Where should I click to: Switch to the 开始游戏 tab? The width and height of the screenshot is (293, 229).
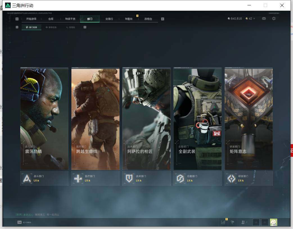pos(31,19)
